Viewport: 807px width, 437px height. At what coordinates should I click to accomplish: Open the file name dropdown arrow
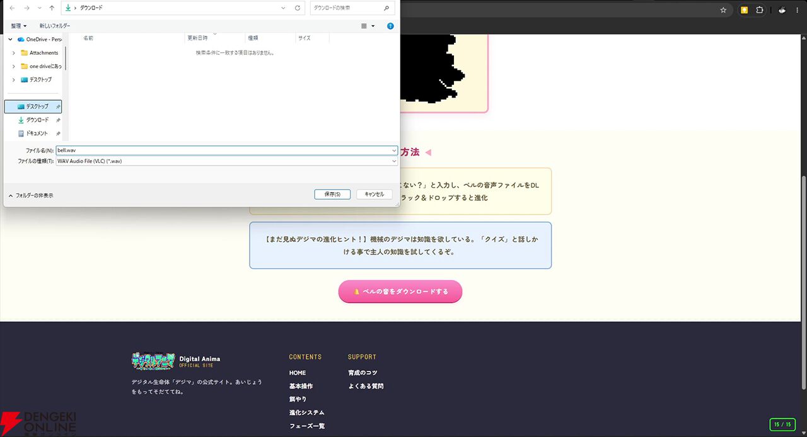[394, 150]
